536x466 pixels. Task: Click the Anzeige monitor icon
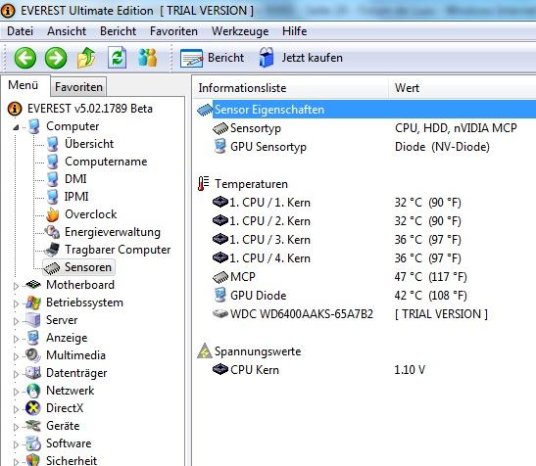33,338
